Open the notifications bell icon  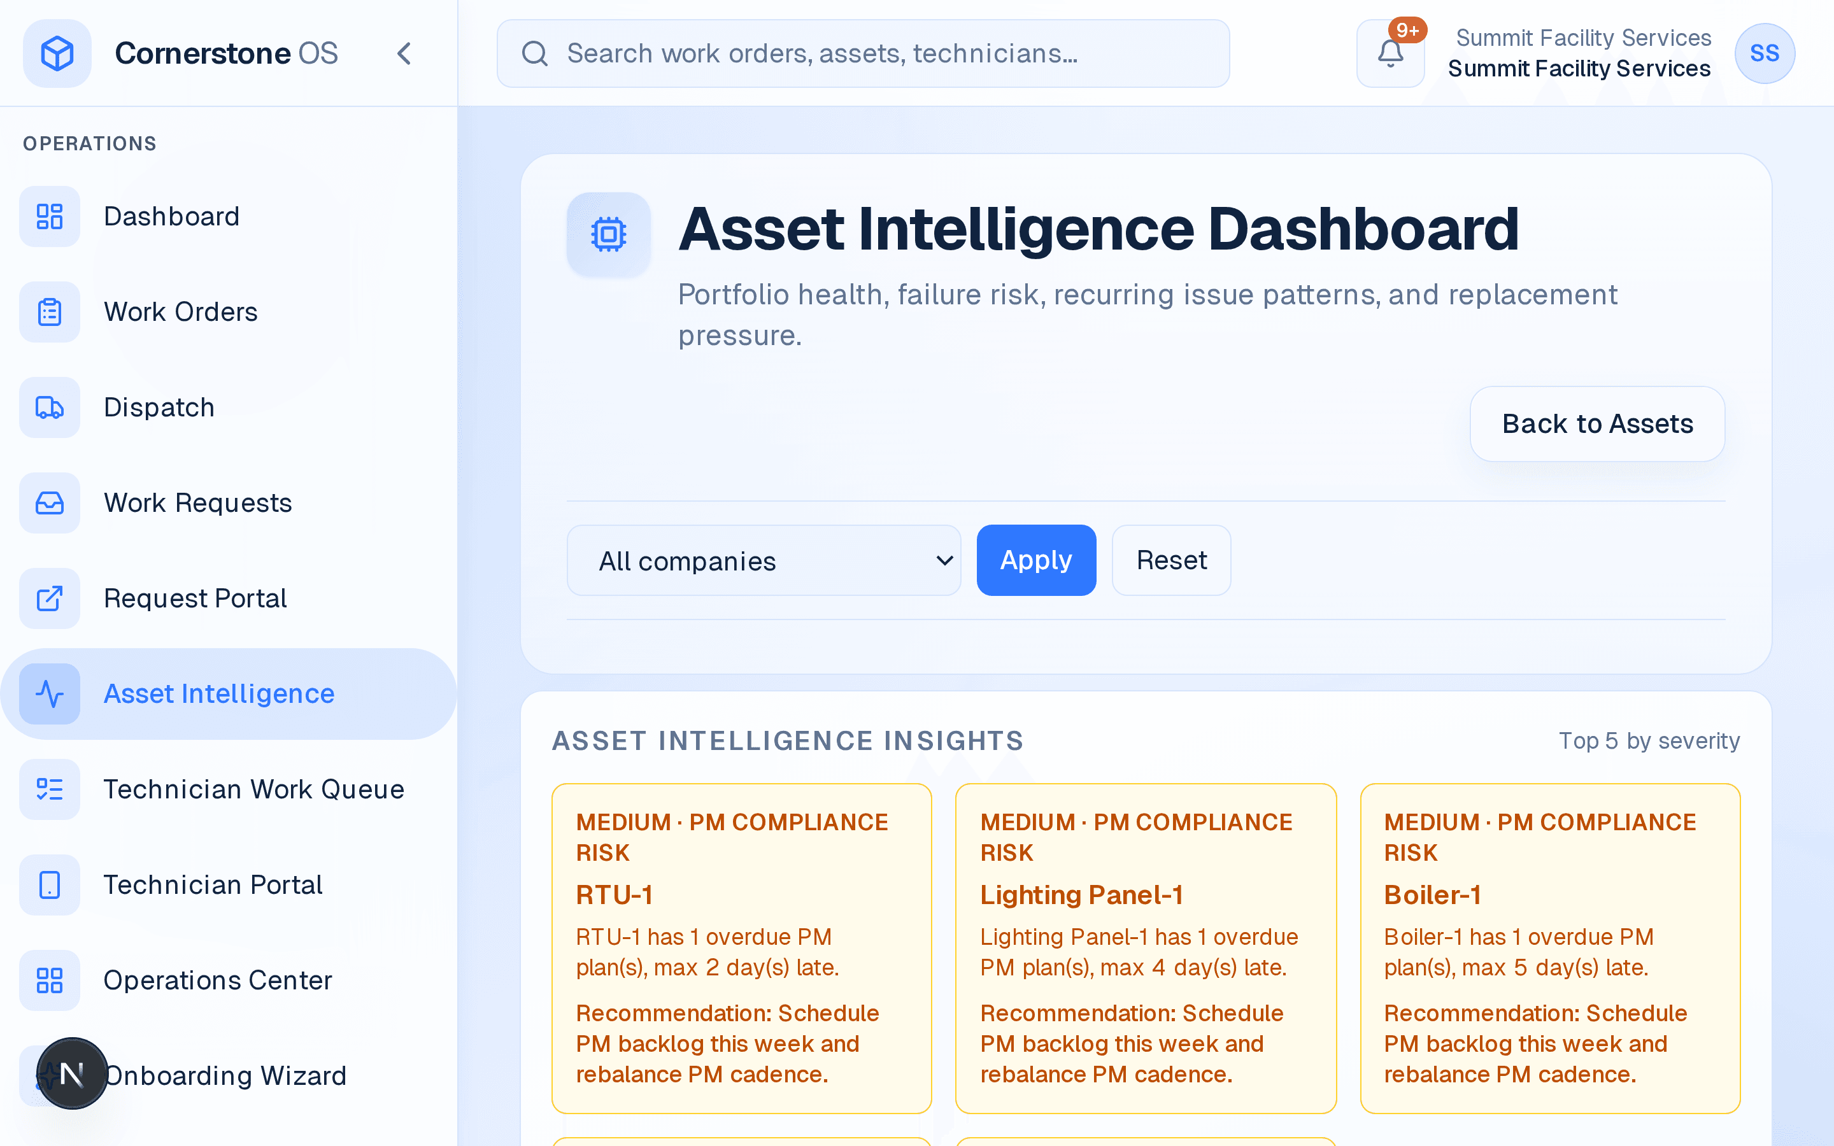[1390, 53]
